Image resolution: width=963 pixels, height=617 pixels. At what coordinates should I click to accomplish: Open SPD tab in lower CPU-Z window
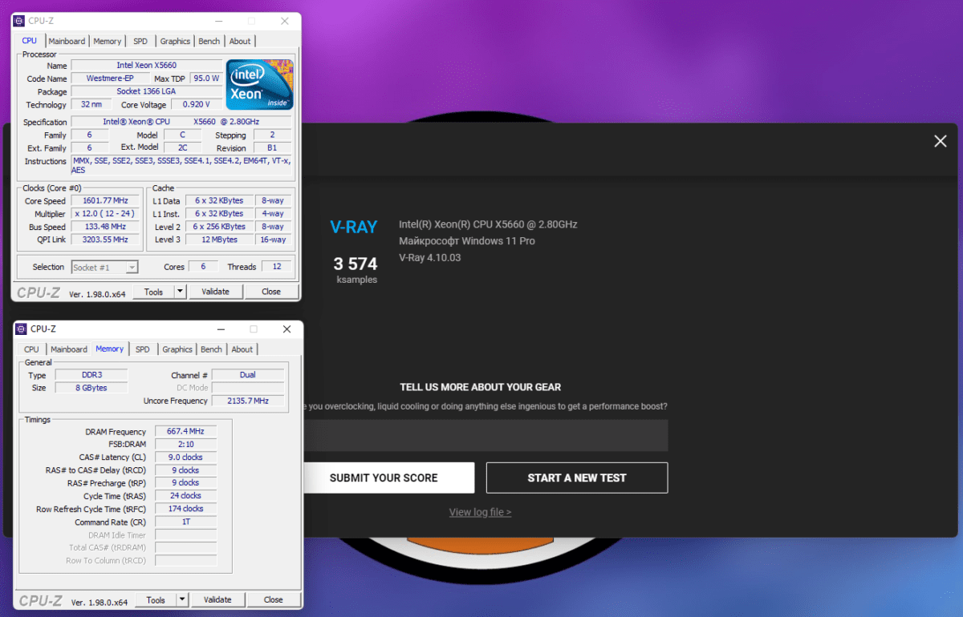(x=143, y=349)
